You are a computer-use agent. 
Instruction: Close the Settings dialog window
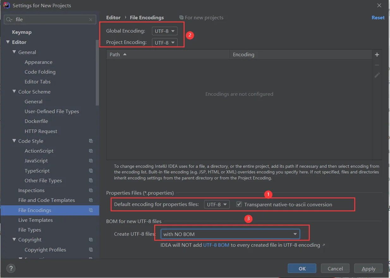pyautogui.click(x=379, y=5)
